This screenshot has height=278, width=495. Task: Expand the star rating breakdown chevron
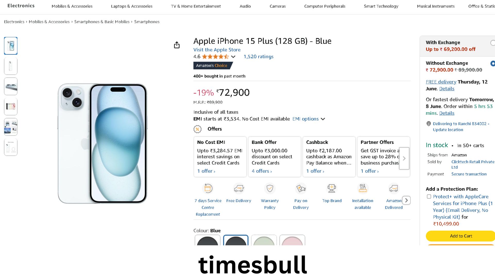pos(233,57)
